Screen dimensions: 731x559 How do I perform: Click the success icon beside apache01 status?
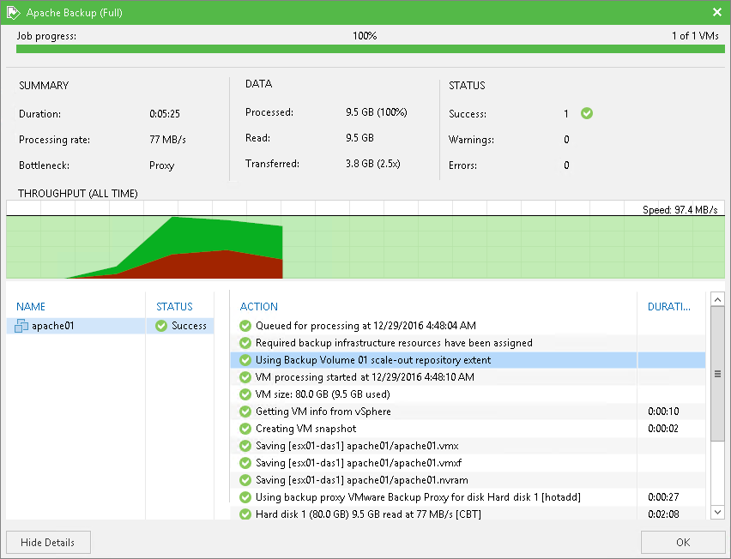tap(161, 326)
